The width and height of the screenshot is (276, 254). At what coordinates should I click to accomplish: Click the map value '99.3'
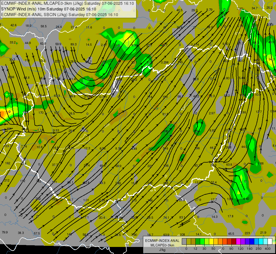click(180, 97)
